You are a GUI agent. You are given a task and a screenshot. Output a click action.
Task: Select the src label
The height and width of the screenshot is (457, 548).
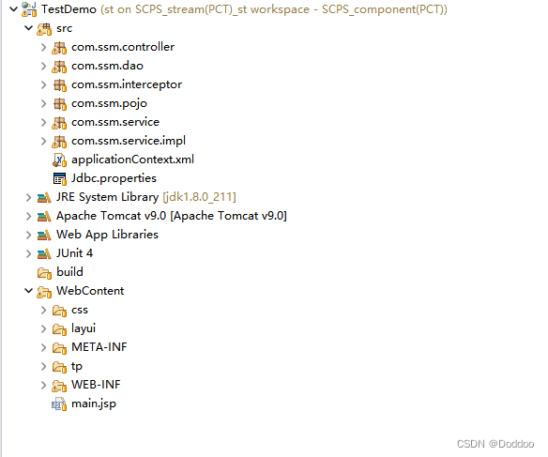(65, 28)
